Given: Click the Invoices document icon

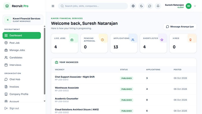Looking at the screenshot, I should 6,87.
